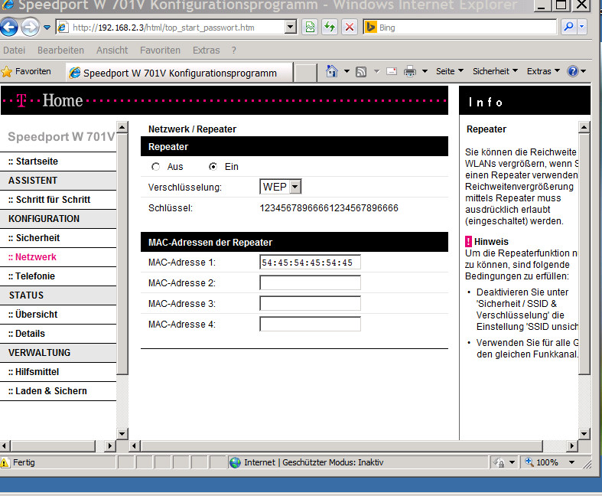This screenshot has height=496, width=602.
Task: Click navigation frame scroll down arrow
Action: point(122,434)
